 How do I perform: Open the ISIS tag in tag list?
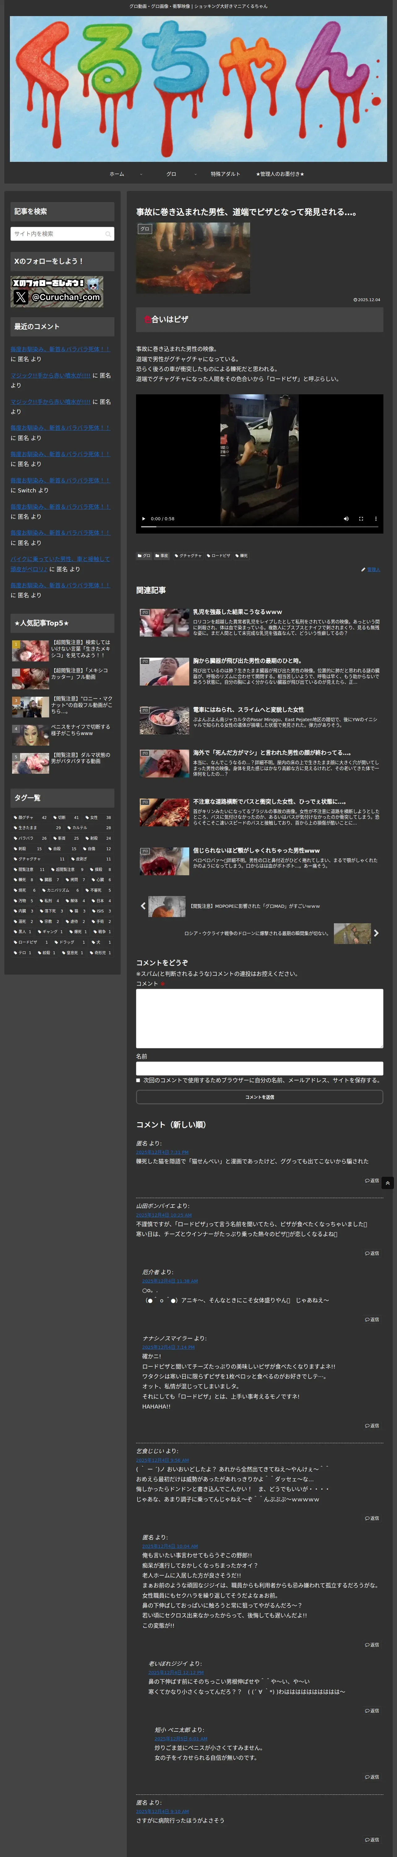(x=102, y=911)
